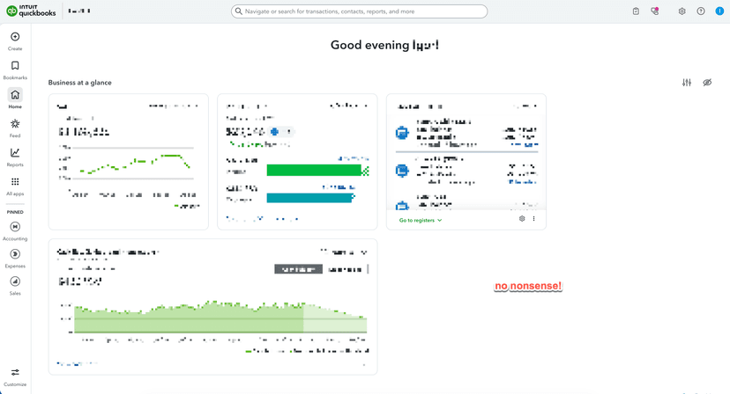
Task: Click blue link at bottom of area chart card
Action: pyautogui.click(x=78, y=364)
